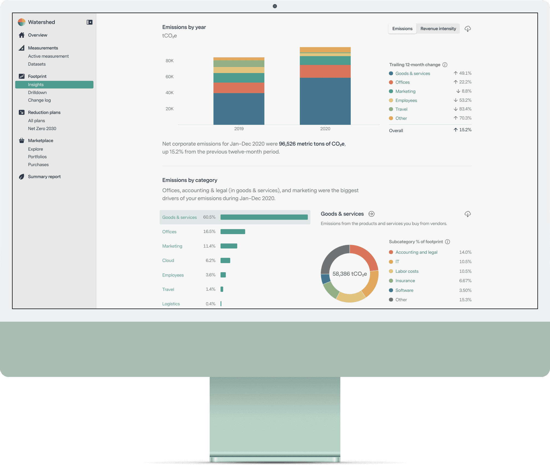
Task: Click Marketing in trailing change legend
Action: [405, 91]
